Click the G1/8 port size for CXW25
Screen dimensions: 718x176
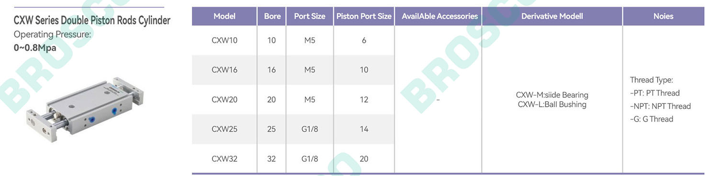310,129
